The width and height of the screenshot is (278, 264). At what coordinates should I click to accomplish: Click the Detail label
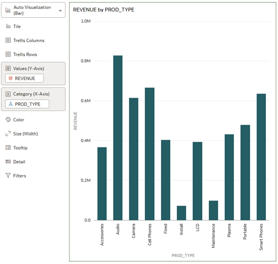tap(19, 162)
